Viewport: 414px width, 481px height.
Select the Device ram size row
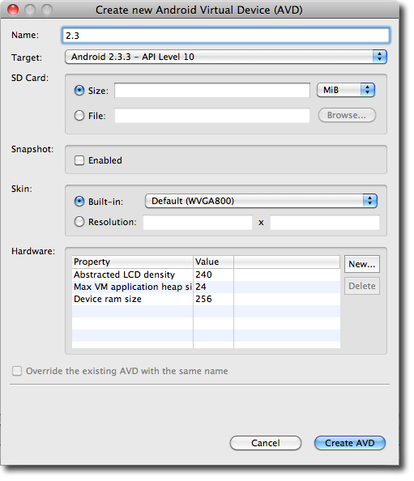pos(206,299)
